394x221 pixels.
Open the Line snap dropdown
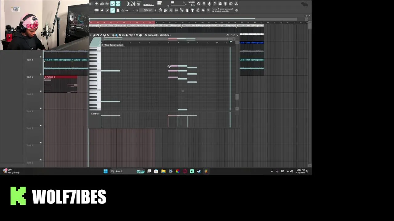129,10
